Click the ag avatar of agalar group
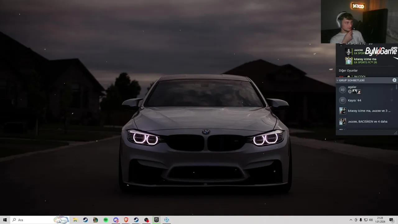The height and width of the screenshot is (224, 398). click(342, 90)
